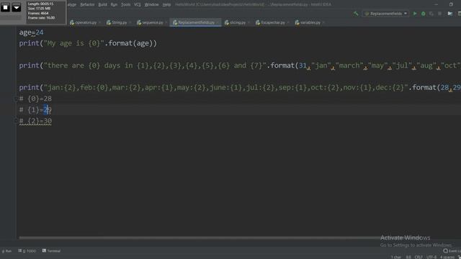Switch to the slicing.py tab
This screenshot has height=259, width=461.
coord(237,22)
